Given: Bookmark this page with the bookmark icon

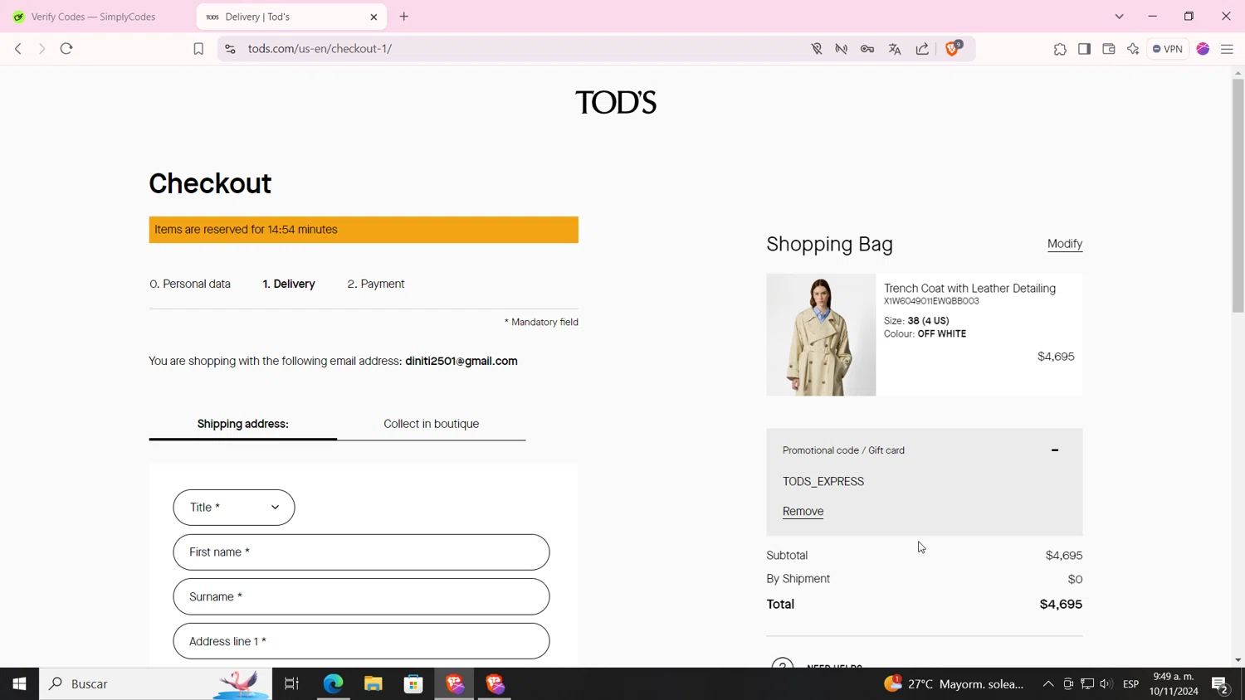Looking at the screenshot, I should 198,49.
